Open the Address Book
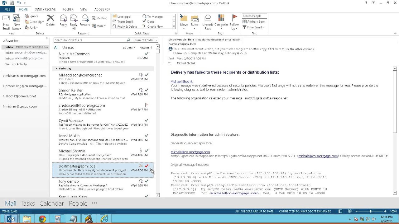This screenshot has width=399, height=224. click(x=254, y=21)
